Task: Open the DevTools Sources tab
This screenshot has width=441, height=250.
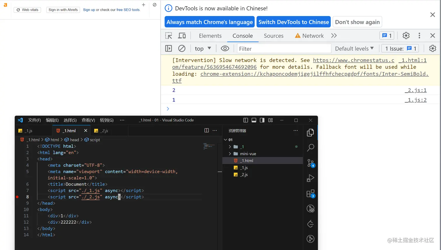Action: (x=274, y=36)
